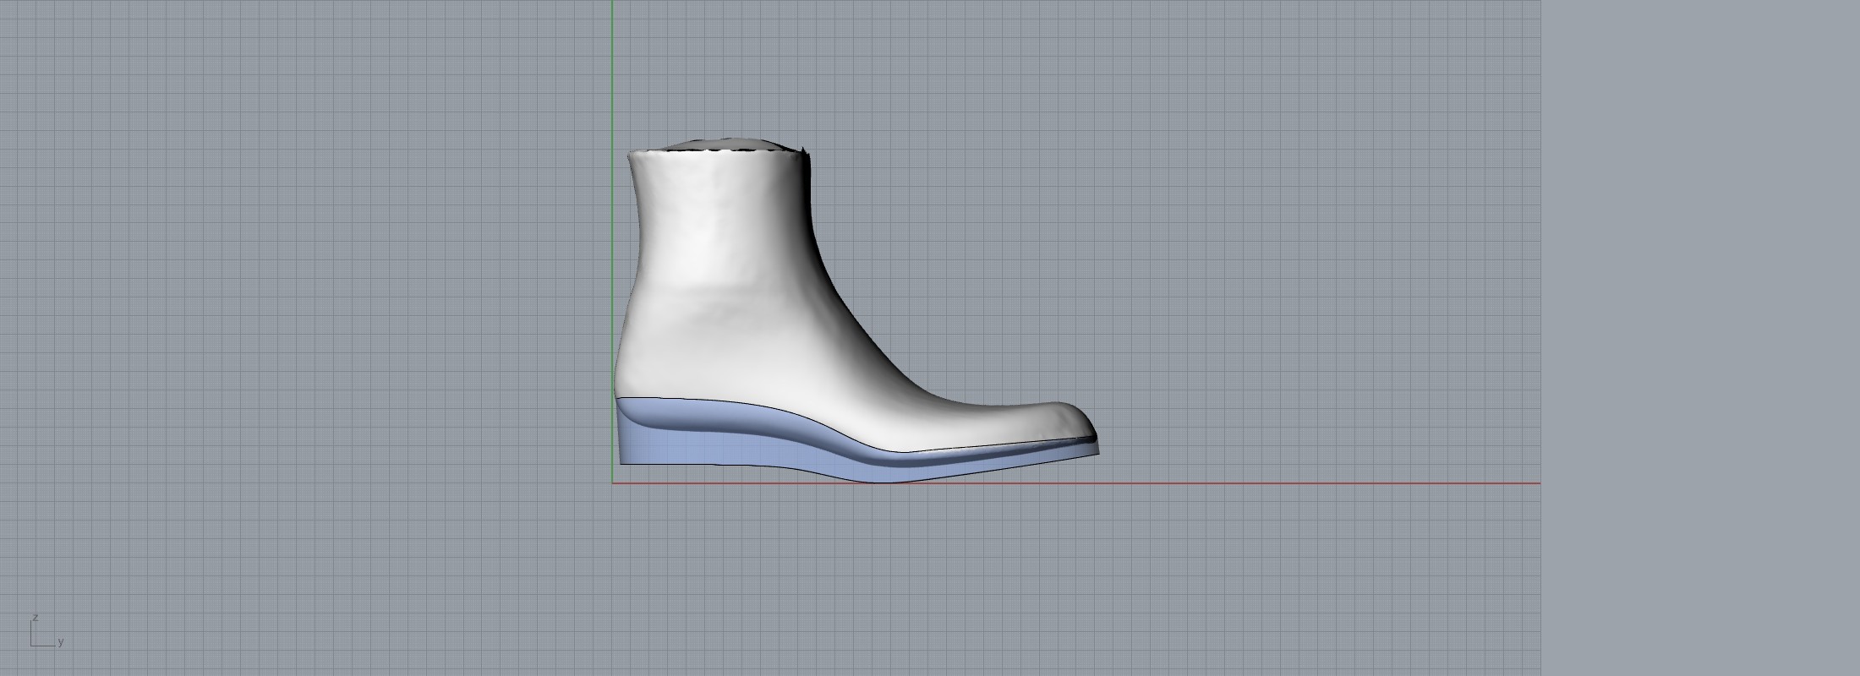
Task: Click the top end of the green axis
Action: pyautogui.click(x=613, y=3)
